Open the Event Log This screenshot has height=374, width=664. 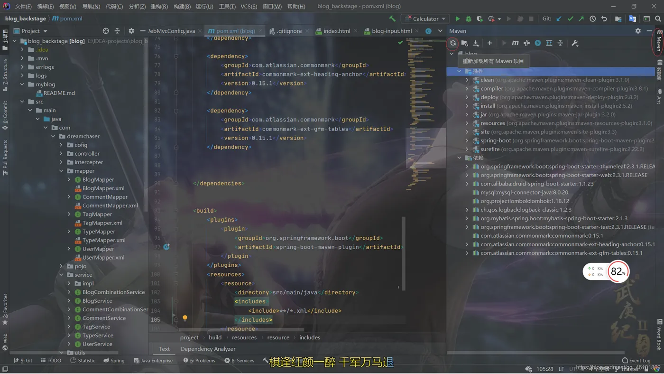[x=636, y=361]
